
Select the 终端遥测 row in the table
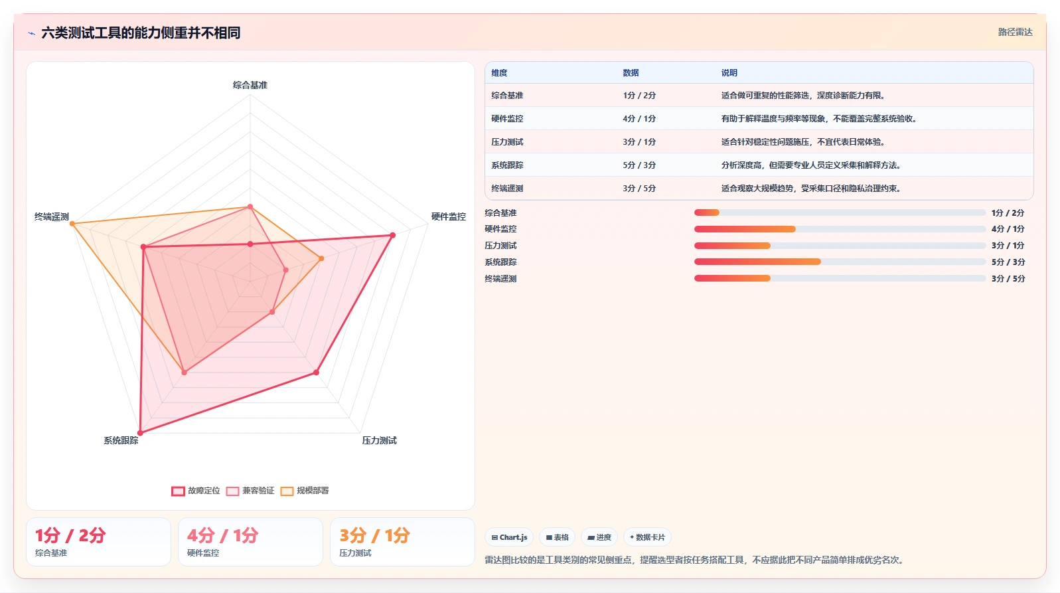pos(759,189)
